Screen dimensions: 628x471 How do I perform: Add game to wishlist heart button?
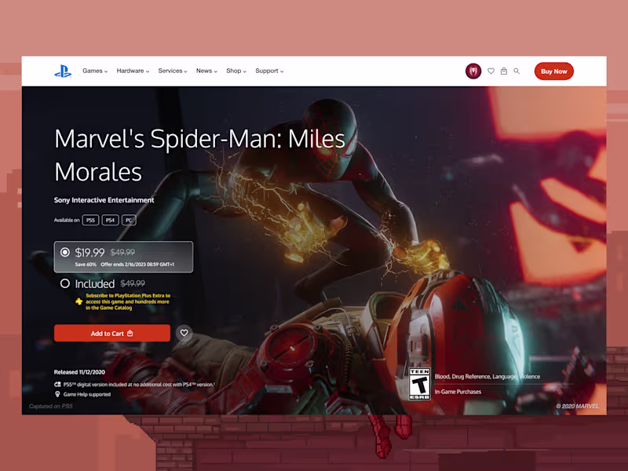[184, 333]
